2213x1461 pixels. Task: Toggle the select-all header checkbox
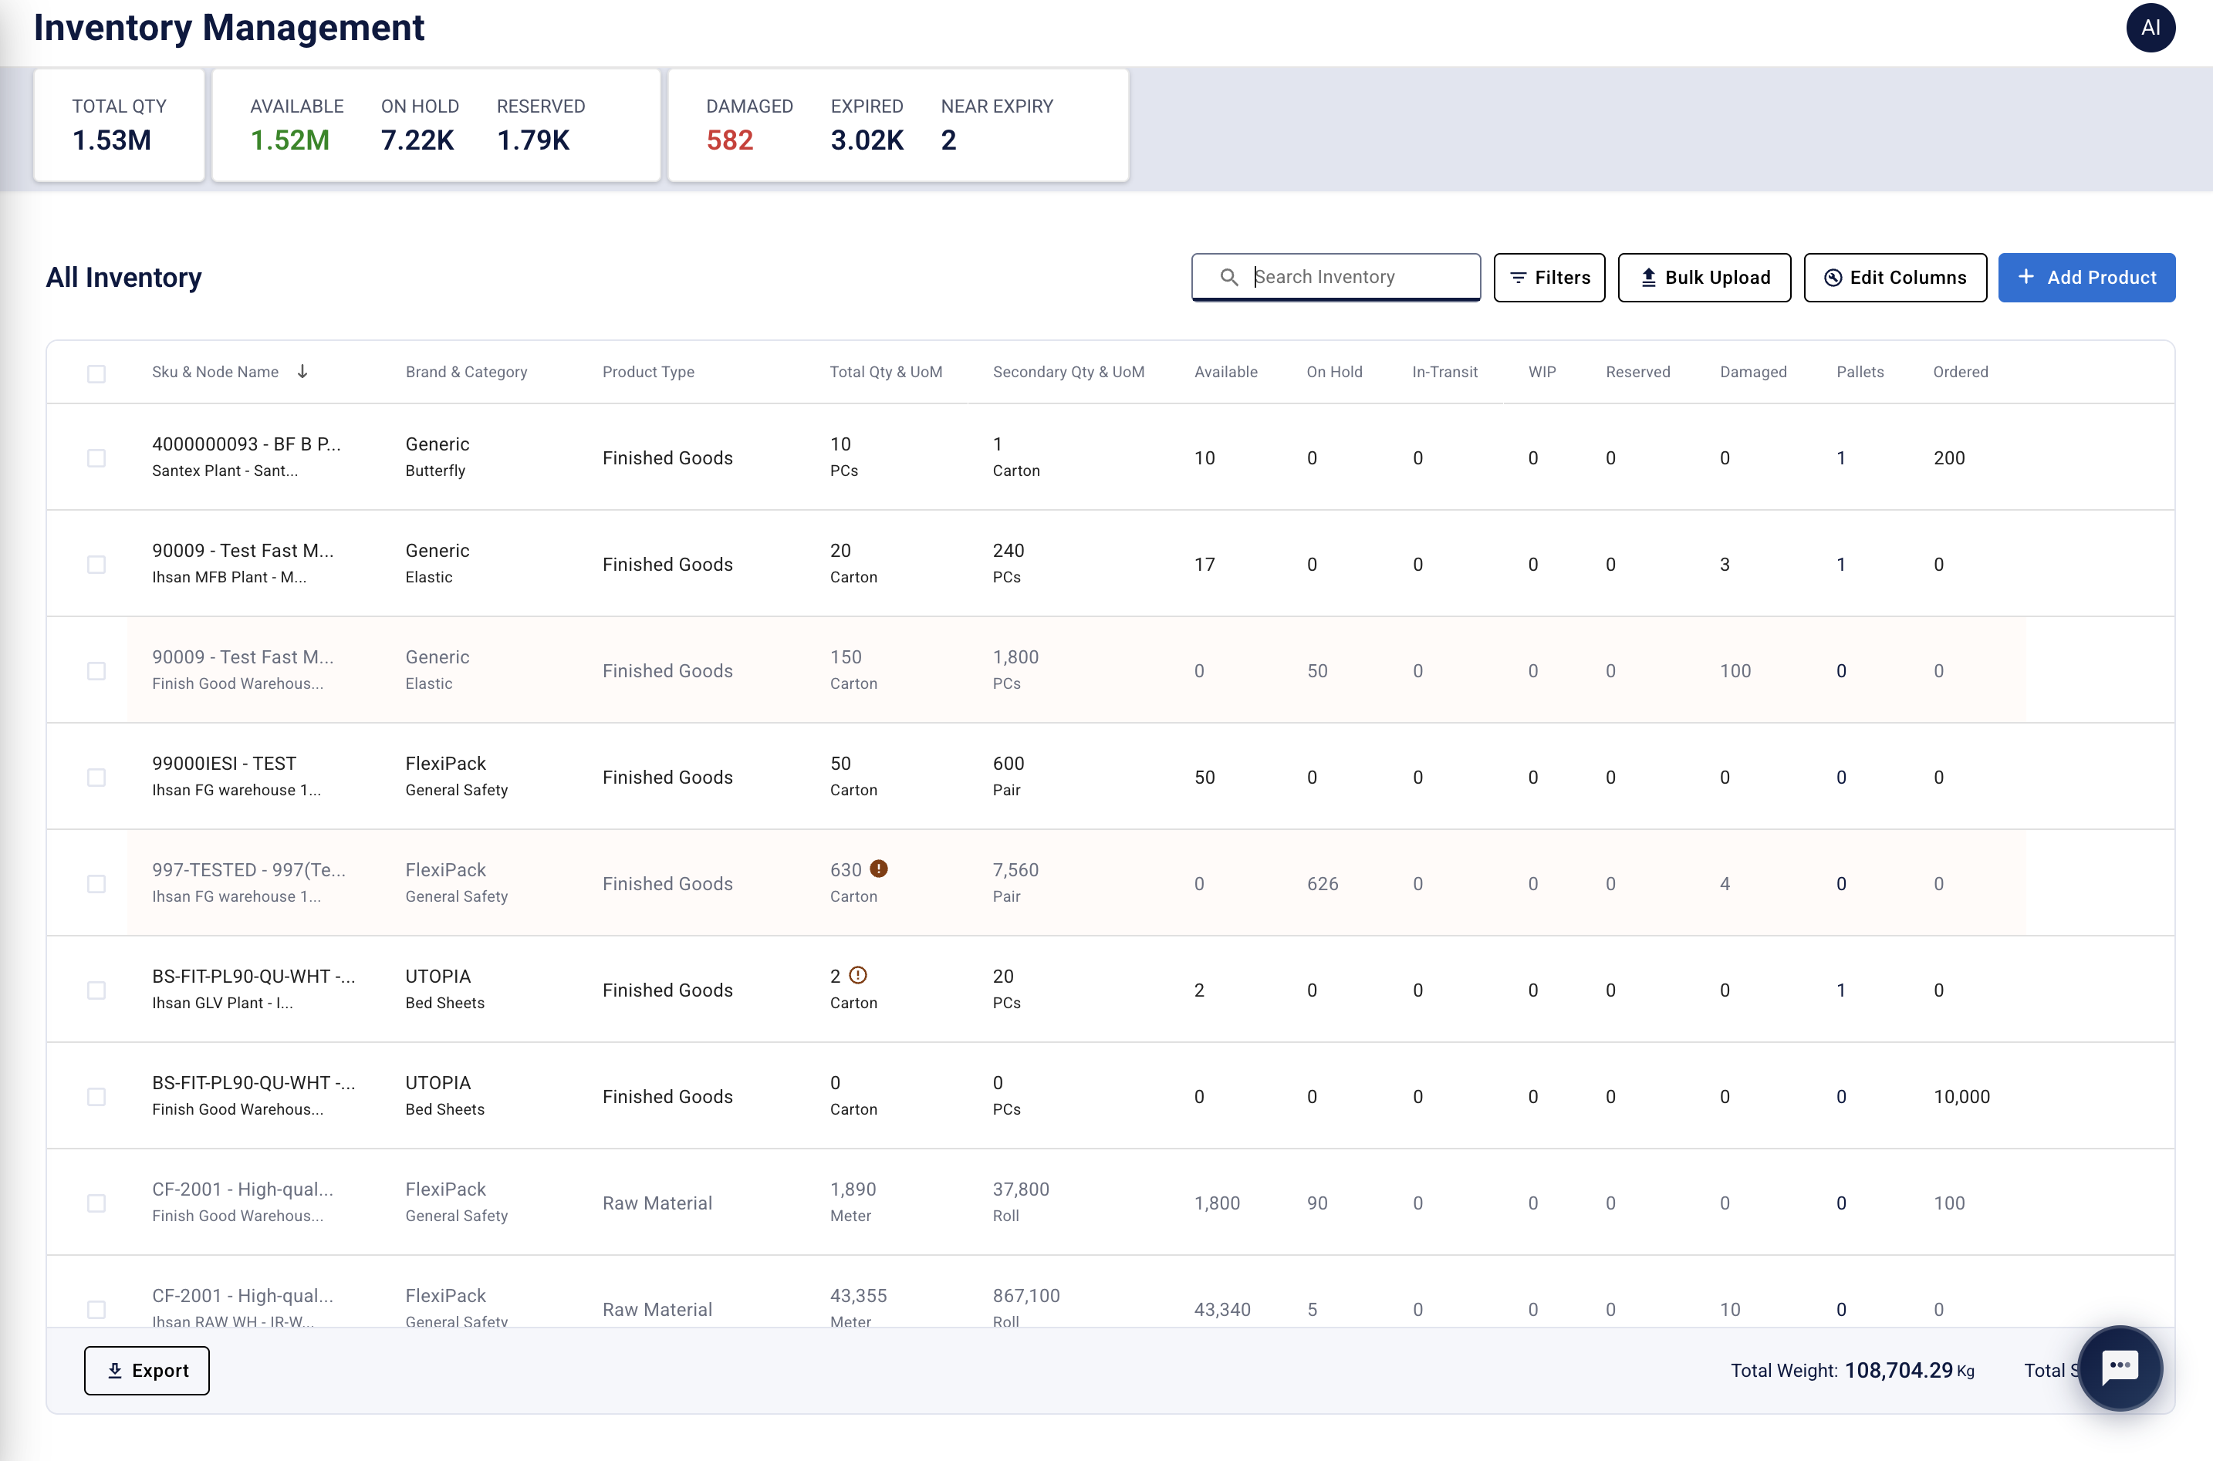96,373
